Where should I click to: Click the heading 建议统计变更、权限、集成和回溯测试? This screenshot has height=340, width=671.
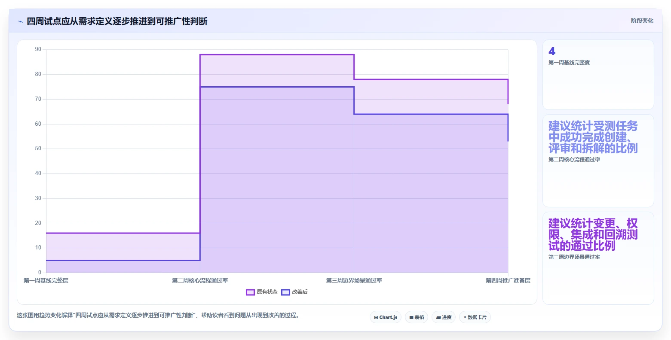coord(593,234)
